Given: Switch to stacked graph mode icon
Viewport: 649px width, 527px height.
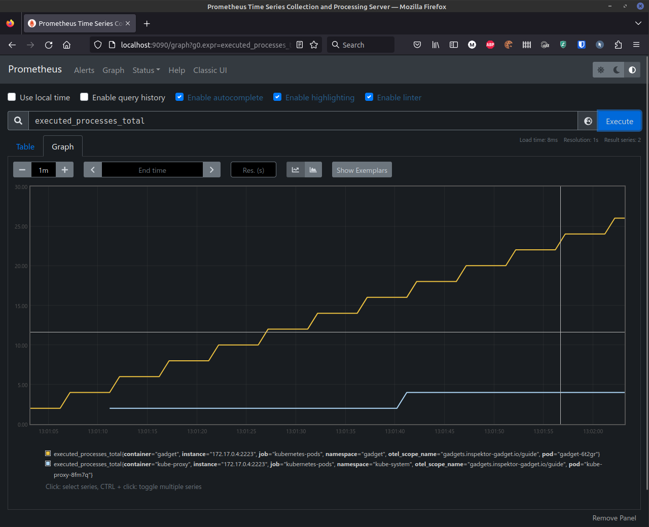Looking at the screenshot, I should (313, 170).
